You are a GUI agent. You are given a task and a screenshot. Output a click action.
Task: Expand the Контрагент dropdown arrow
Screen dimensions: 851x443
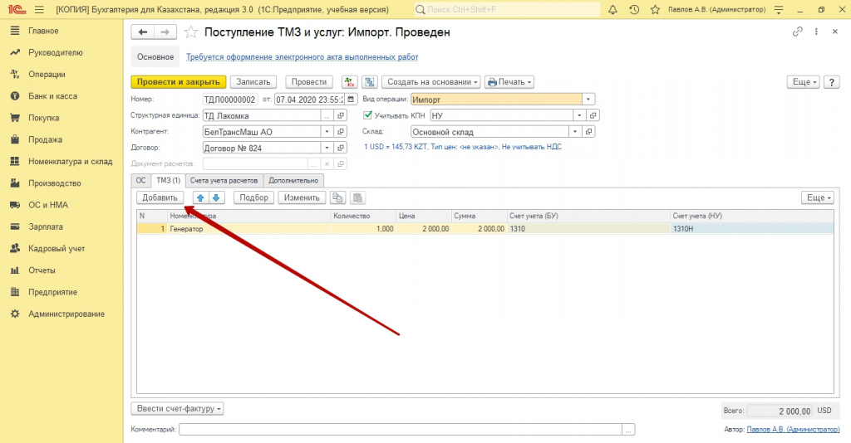tap(327, 132)
